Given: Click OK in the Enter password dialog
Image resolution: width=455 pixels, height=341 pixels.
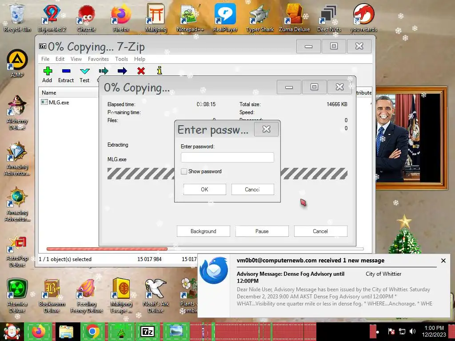Looking at the screenshot, I should tap(204, 189).
